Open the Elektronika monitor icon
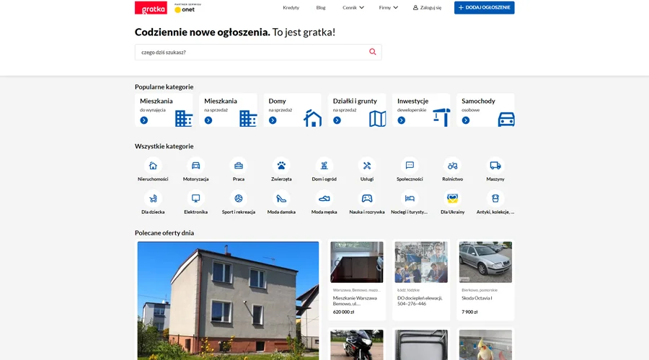The image size is (649, 360). click(195, 199)
